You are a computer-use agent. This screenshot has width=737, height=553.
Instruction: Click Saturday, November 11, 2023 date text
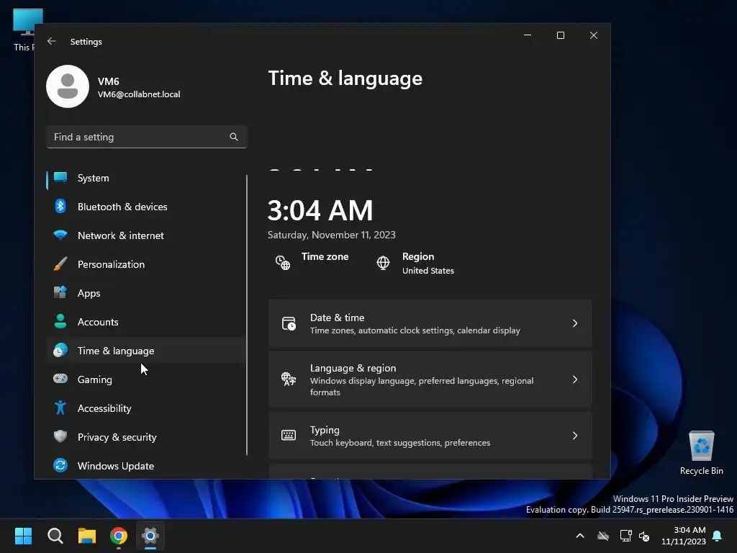(x=331, y=235)
